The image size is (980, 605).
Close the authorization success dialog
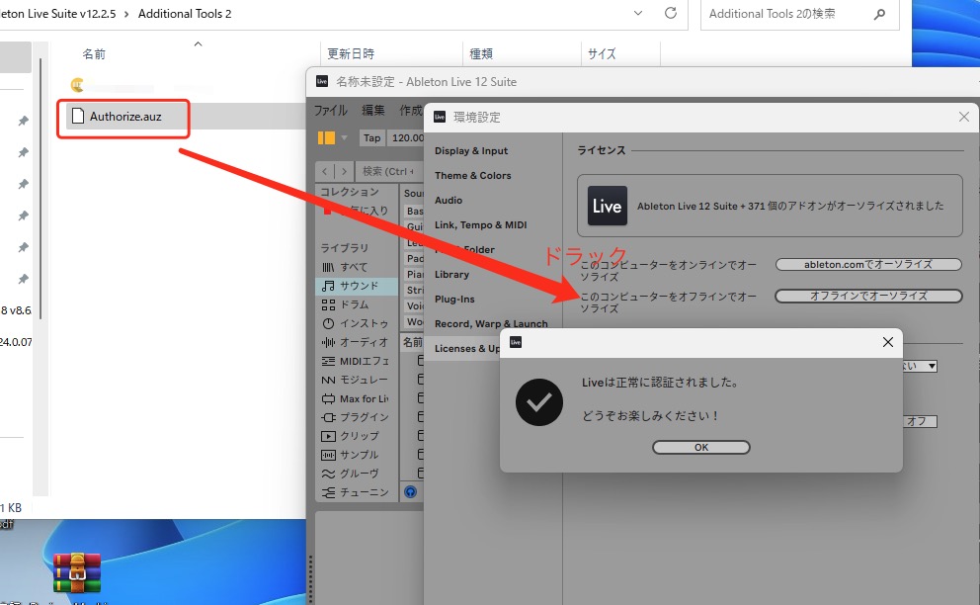(x=887, y=342)
